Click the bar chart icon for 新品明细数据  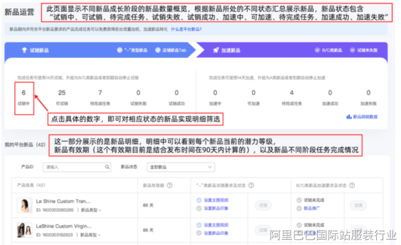pos(349,116)
